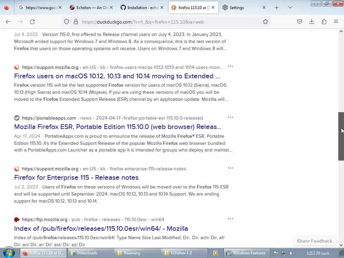The height and width of the screenshot is (258, 344).
Task: Open Firefox ESR Portable Edition 115.10.0 result
Action: pyautogui.click(x=118, y=127)
